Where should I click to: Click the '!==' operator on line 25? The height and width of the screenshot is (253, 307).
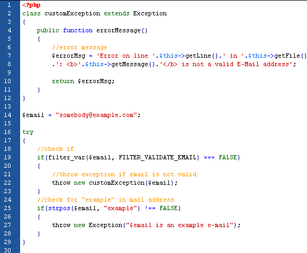coord(150,208)
